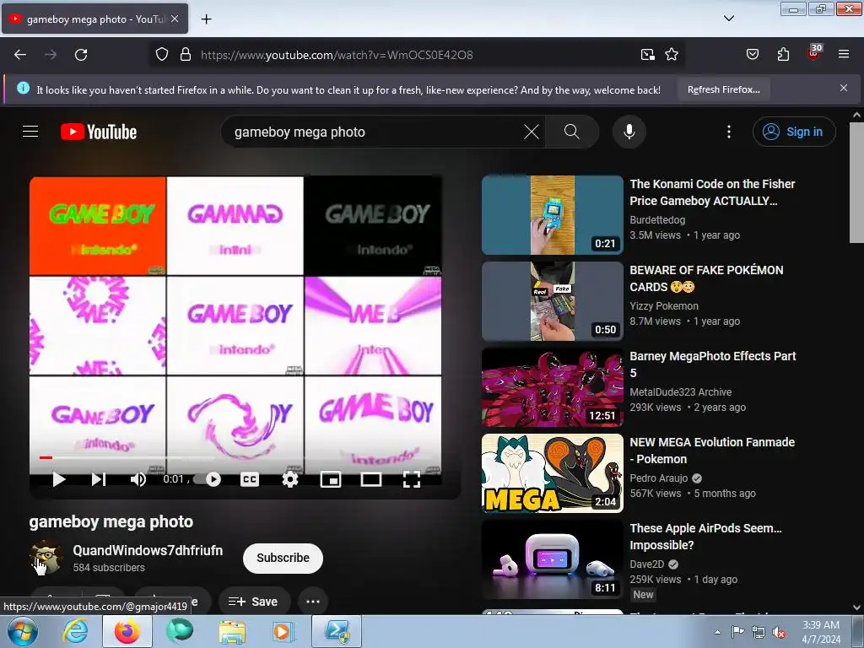
Task: Open the tray volume icon
Action: 778,632
